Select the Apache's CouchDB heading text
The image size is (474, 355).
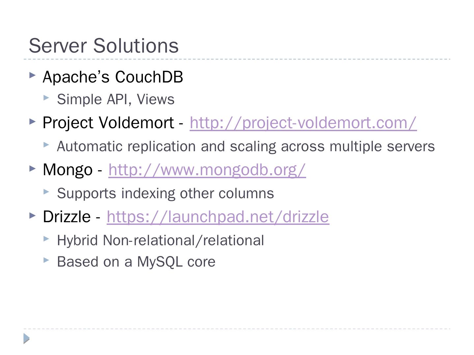(113, 77)
